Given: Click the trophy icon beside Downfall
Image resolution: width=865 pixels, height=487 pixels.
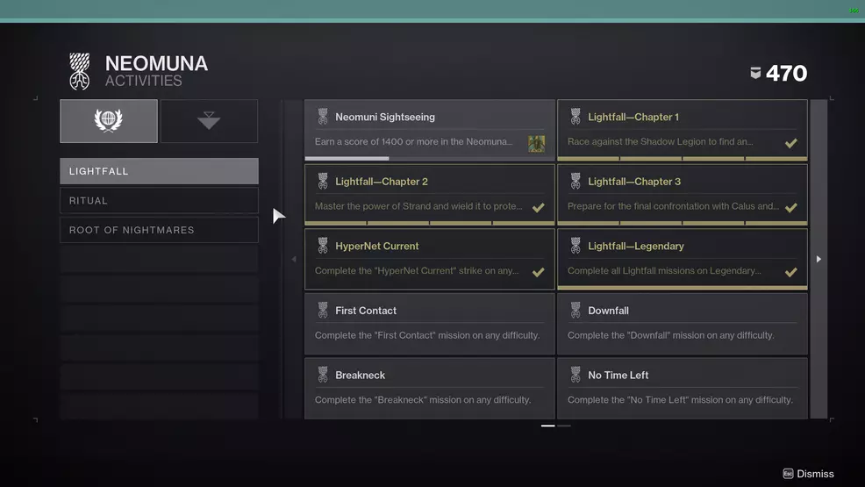Looking at the screenshot, I should click(575, 311).
